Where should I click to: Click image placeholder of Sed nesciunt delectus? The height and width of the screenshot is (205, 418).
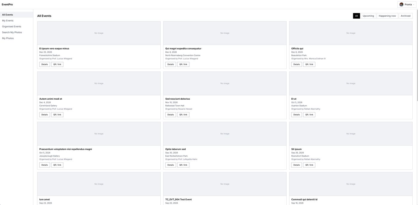point(225,83)
